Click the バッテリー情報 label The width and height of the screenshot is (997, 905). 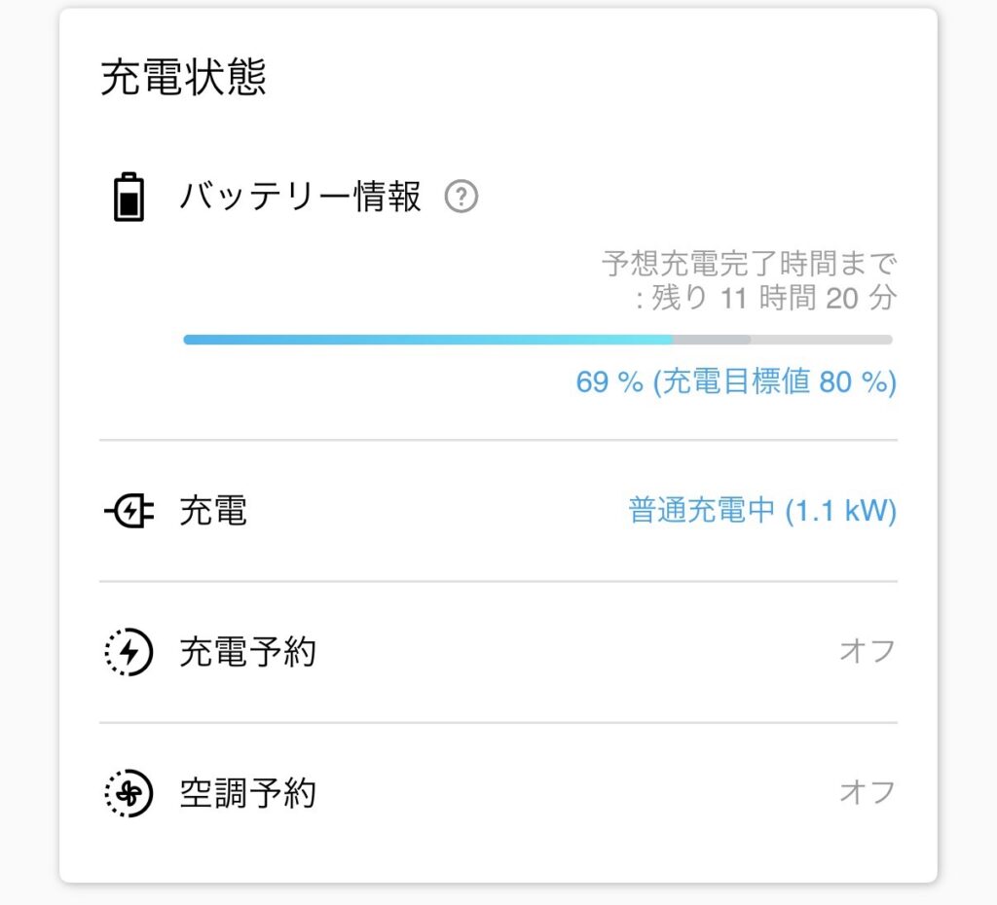tap(300, 198)
